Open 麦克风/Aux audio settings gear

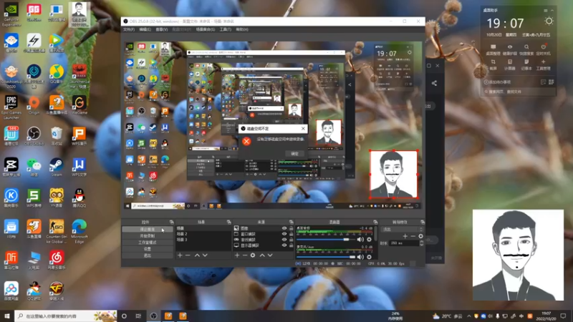369,257
